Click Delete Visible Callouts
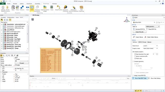 (151, 37)
